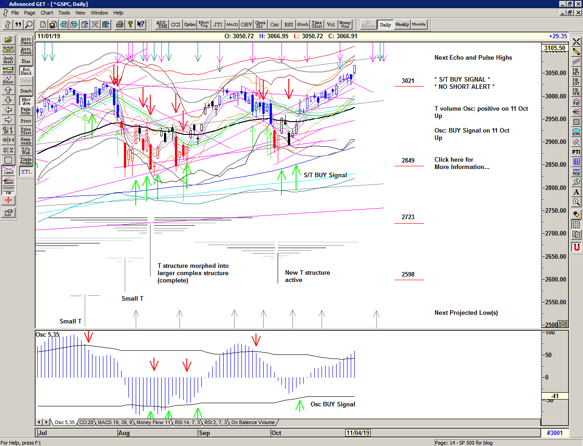Image resolution: width=583 pixels, height=446 pixels.
Task: Toggle the XTL indicator button
Action: coord(26,172)
